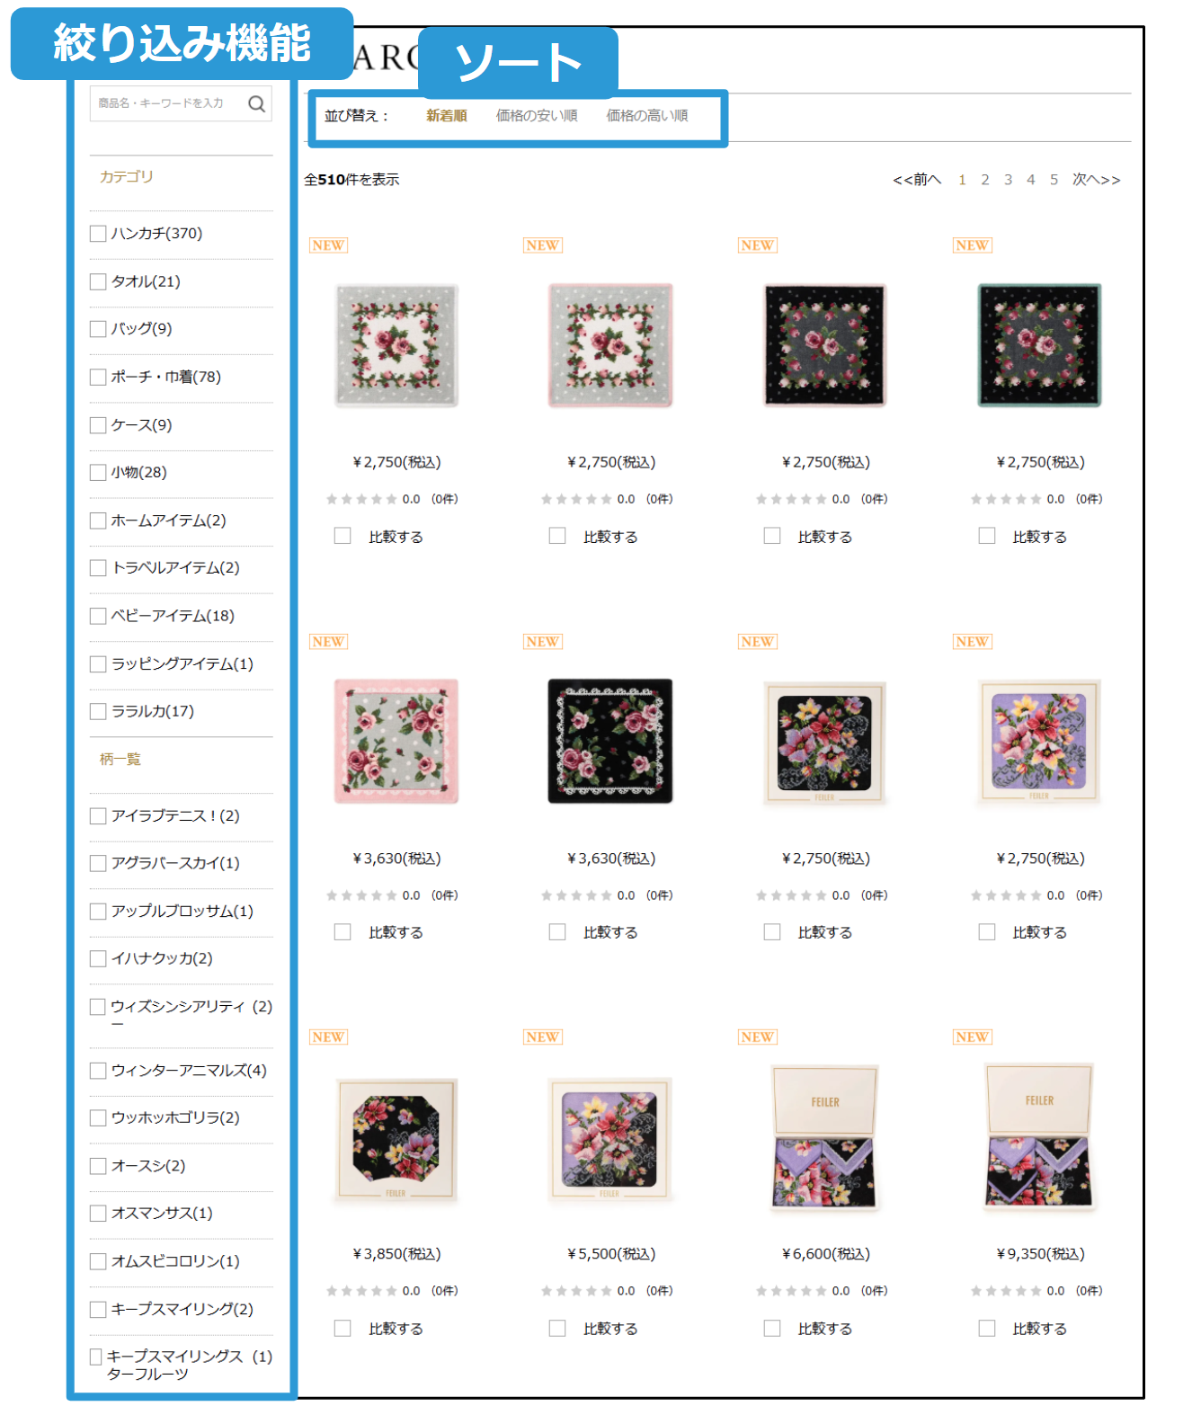The image size is (1201, 1406).
Task: Go to page 2 of results
Action: (985, 180)
